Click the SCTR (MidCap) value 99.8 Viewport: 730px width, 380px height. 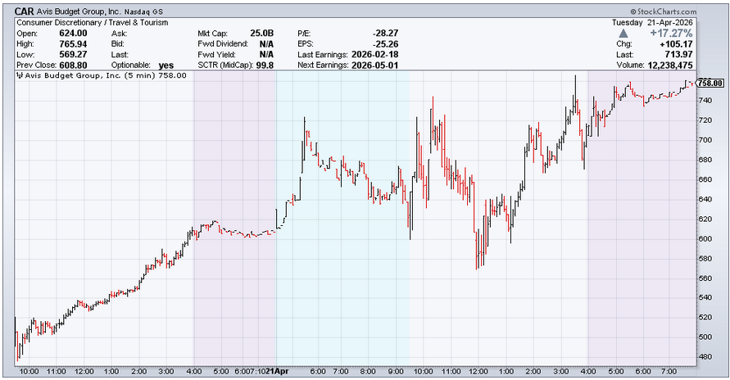(265, 66)
